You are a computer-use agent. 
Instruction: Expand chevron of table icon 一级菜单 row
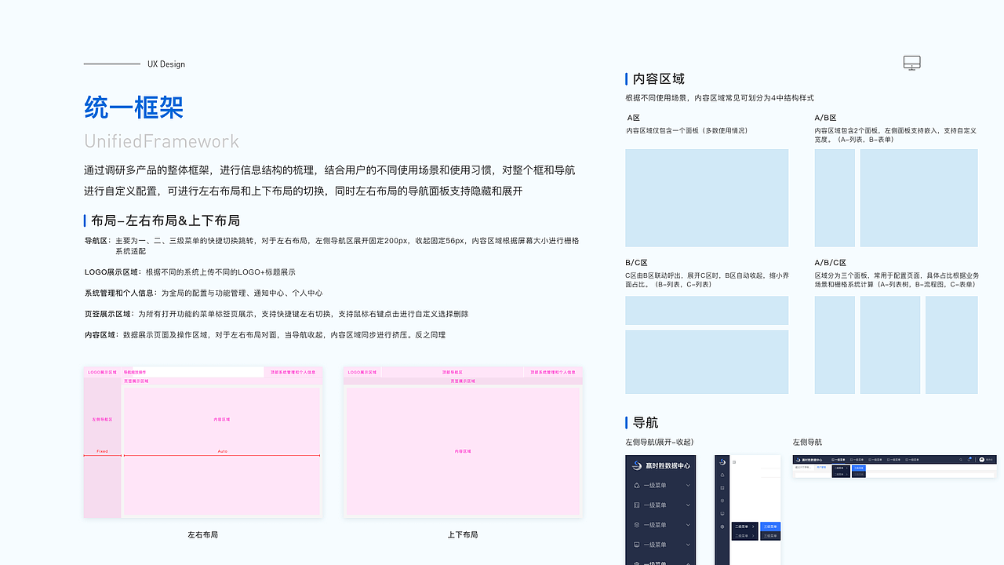point(688,505)
